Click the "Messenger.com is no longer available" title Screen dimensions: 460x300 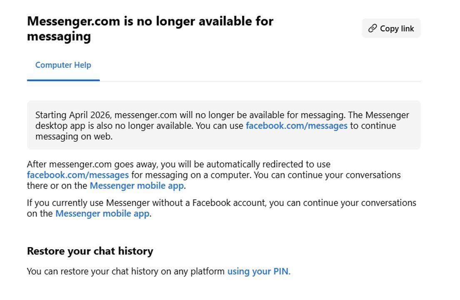(x=150, y=21)
